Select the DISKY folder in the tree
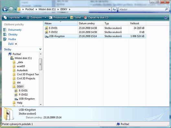171x128 pixels. coord(20,86)
